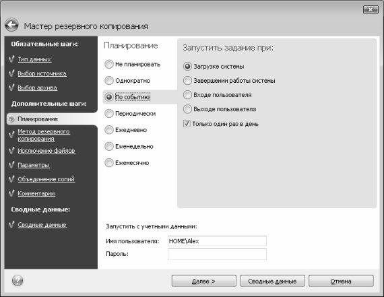Select Завершении работы системы radio option
384x297 pixels.
pos(187,81)
